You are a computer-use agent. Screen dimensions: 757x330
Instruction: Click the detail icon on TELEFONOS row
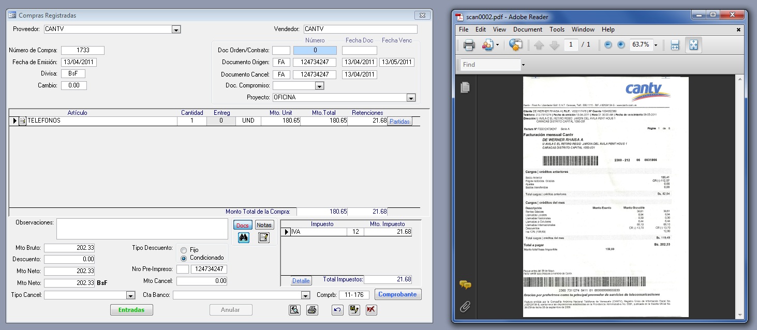click(22, 121)
